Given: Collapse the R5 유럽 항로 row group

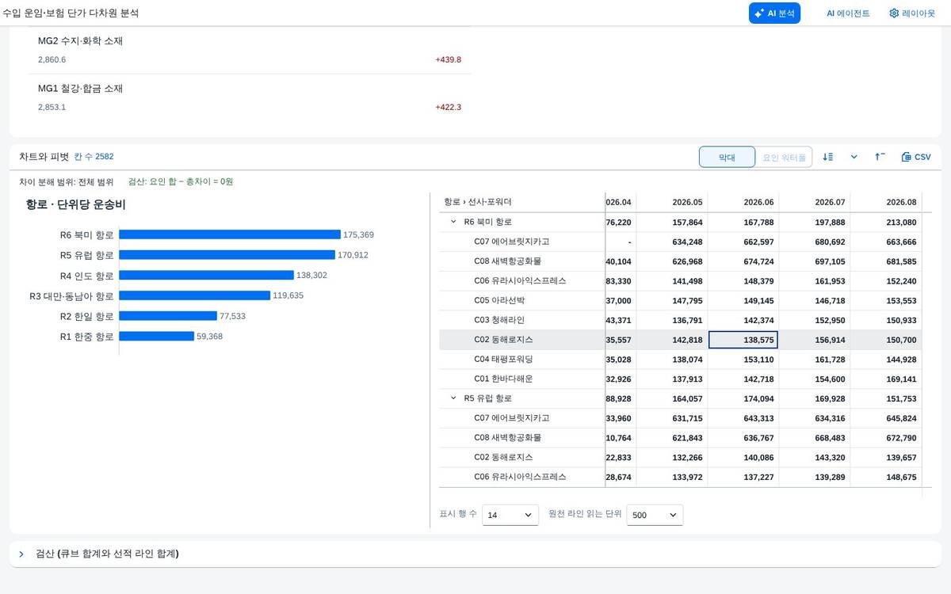Looking at the screenshot, I should pyautogui.click(x=454, y=398).
